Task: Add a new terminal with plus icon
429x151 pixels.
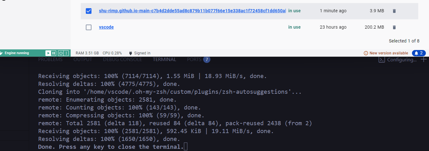Action: tap(424, 59)
